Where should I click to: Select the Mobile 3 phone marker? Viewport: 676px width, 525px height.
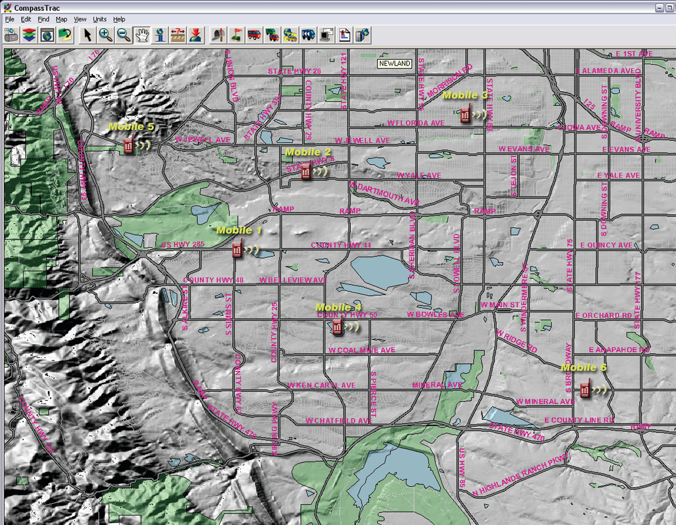(465, 114)
